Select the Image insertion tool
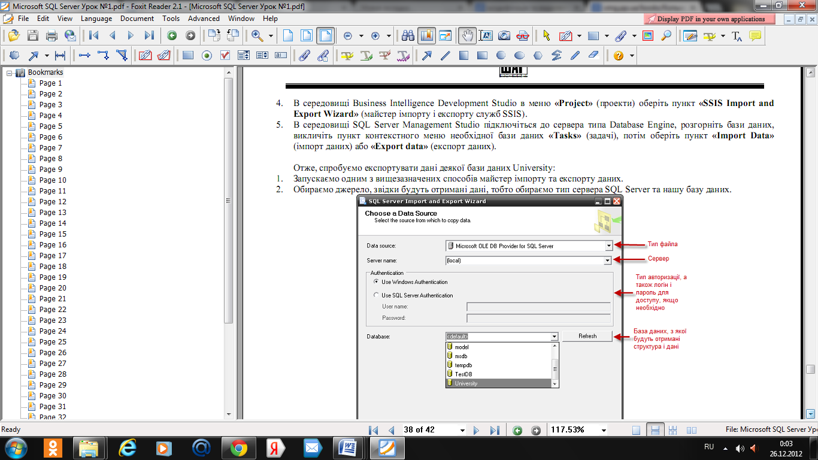Screen dimensions: 818x460 tap(647, 35)
